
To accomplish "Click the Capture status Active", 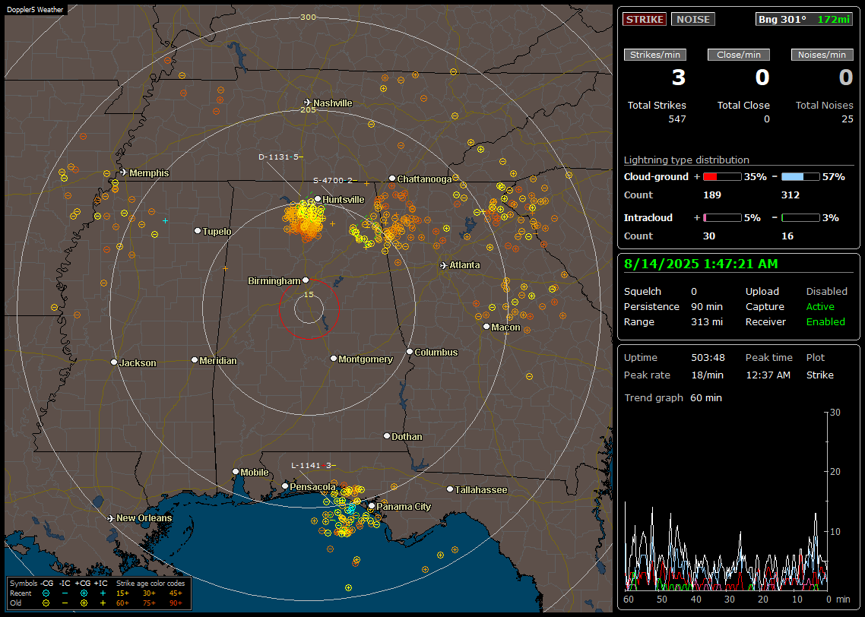I will tap(820, 306).
